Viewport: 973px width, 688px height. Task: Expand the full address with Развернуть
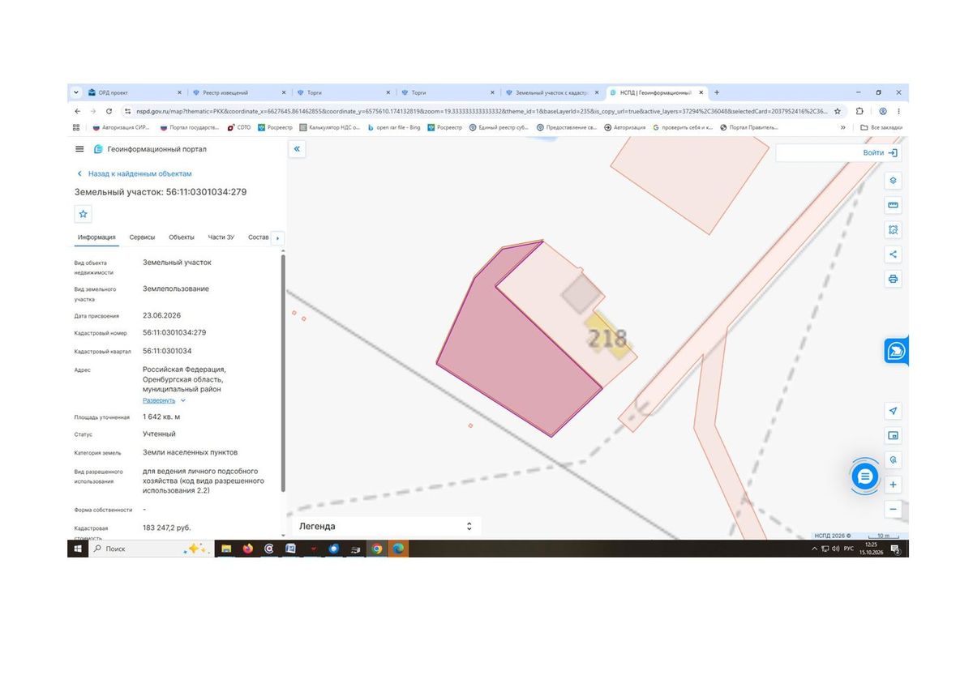(165, 400)
